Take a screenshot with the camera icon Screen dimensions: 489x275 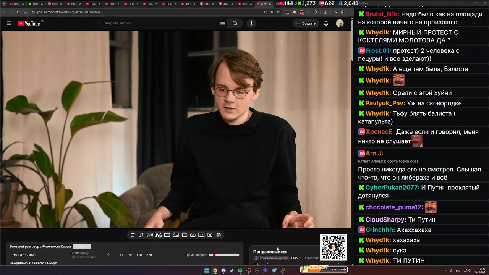[210, 235]
